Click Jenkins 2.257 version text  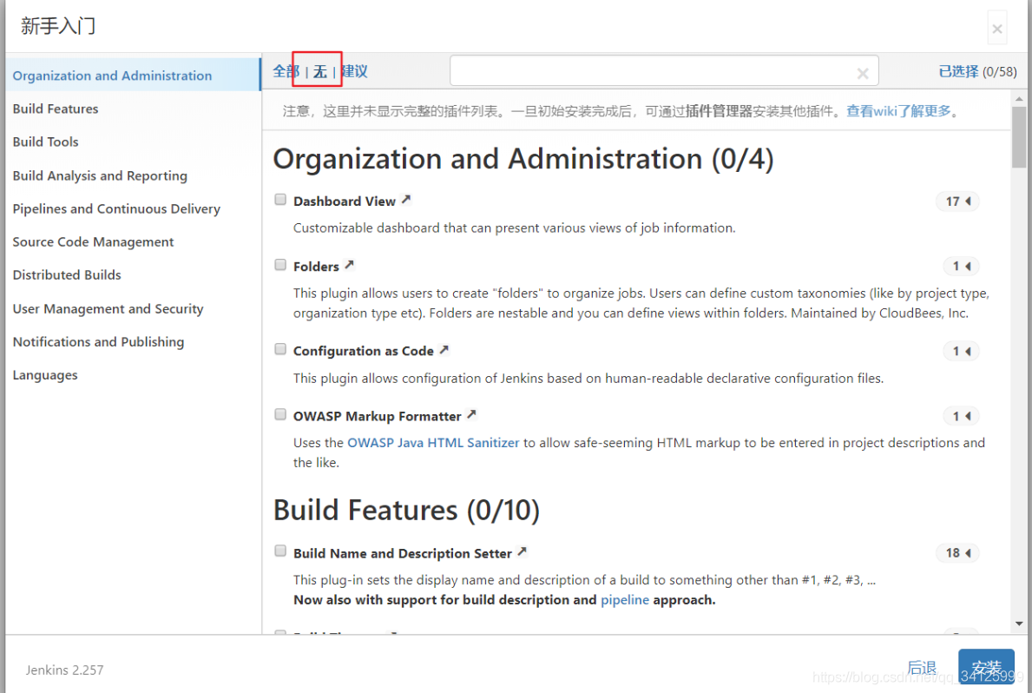64,670
